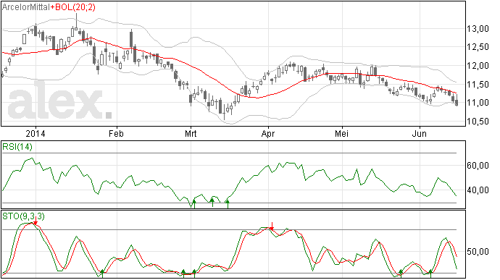Click the 12,00 price axis value
The height and width of the screenshot is (280, 500).
click(x=478, y=66)
